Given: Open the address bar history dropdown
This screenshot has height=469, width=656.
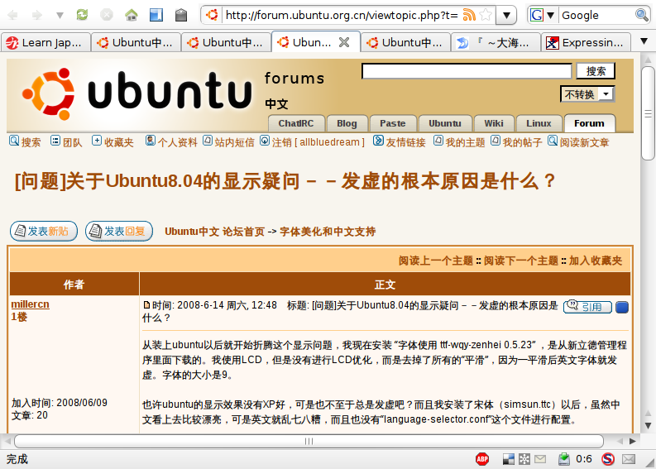Looking at the screenshot, I should coord(506,16).
